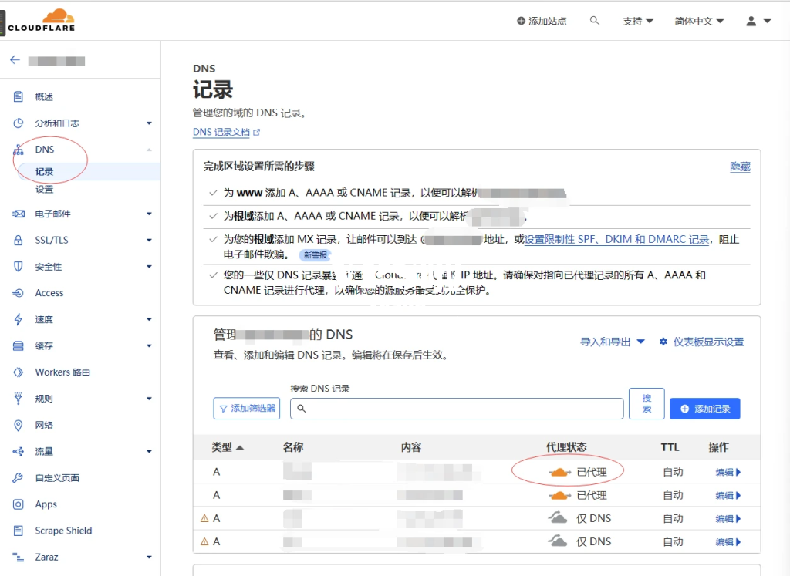Open the 简体中文 language dropdown
Image resolution: width=790 pixels, height=576 pixels.
pyautogui.click(x=697, y=21)
